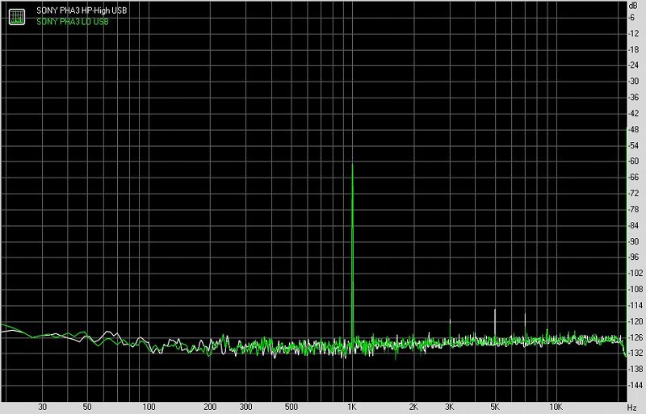Click the 50 Hz axis label
This screenshot has width=646, height=414.
(87, 407)
